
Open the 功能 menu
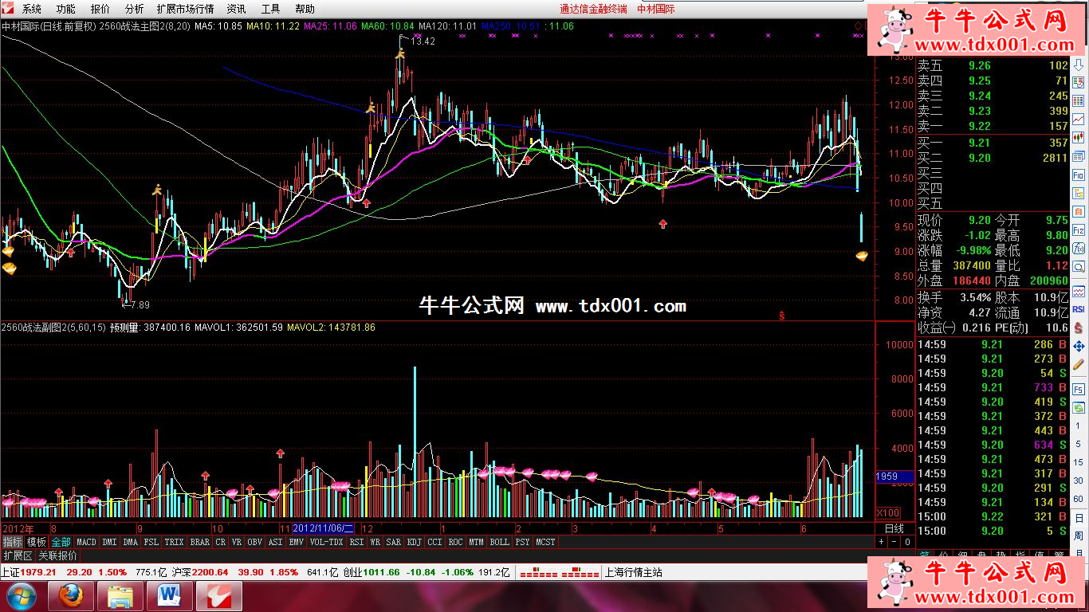coord(66,9)
